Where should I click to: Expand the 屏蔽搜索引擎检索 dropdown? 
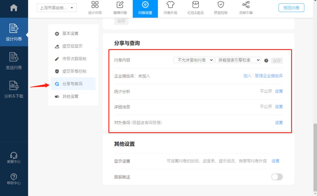tap(238, 60)
